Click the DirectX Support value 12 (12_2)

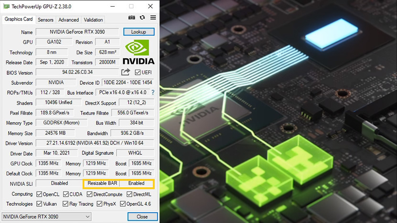point(137,102)
